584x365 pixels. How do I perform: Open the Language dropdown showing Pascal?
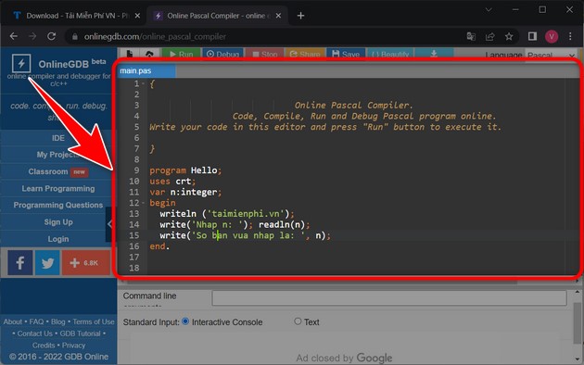point(551,55)
